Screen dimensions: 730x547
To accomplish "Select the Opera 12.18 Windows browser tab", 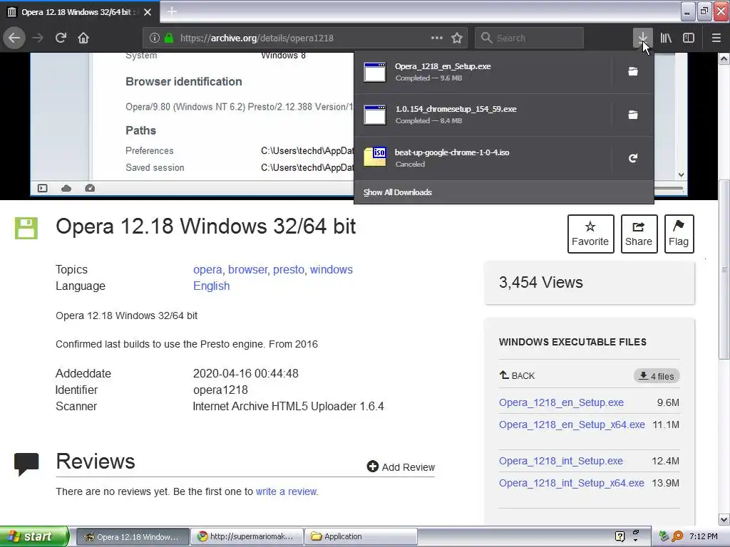I will click(80, 11).
